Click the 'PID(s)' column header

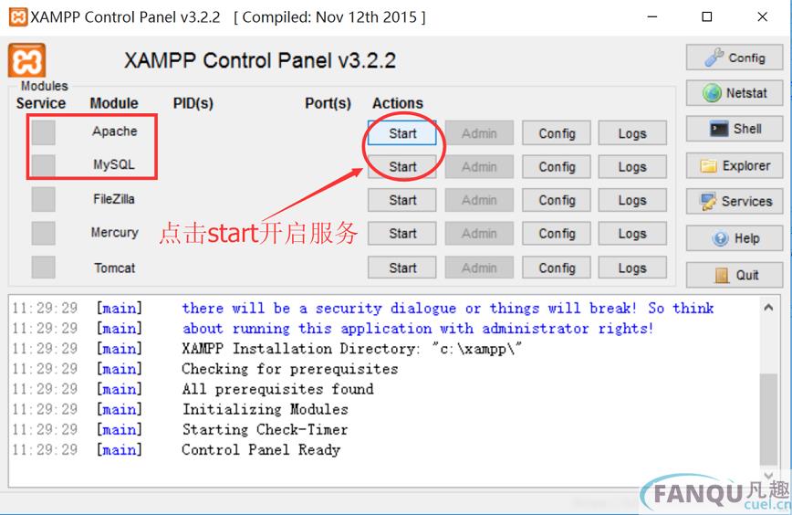193,103
